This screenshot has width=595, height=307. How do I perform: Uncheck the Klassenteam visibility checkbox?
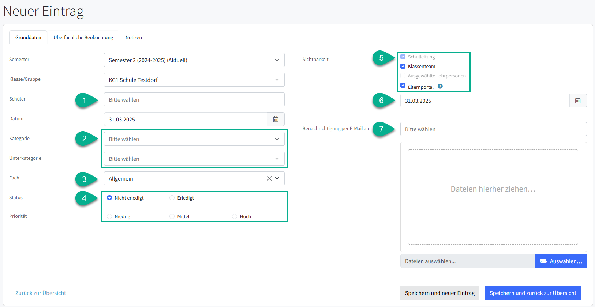403,66
